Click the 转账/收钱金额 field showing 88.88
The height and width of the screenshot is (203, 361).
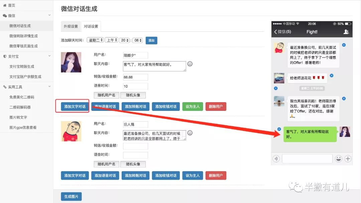pos(135,77)
